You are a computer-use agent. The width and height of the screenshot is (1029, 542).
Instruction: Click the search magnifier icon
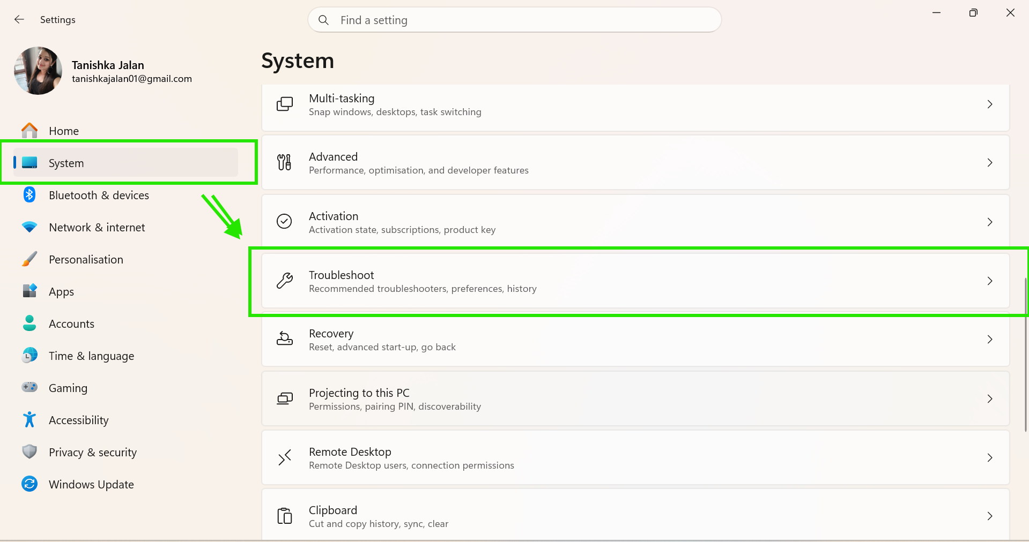coord(323,20)
